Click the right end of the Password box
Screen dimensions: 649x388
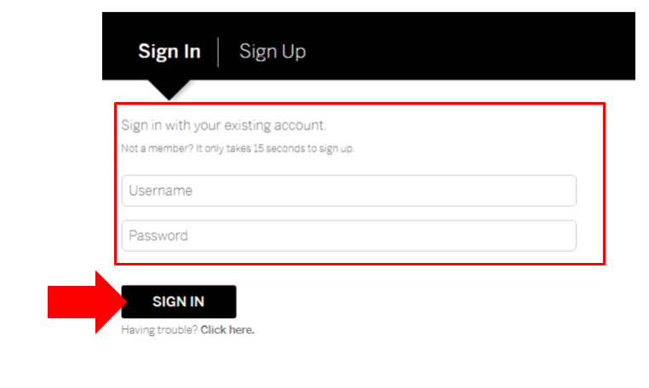click(x=566, y=236)
